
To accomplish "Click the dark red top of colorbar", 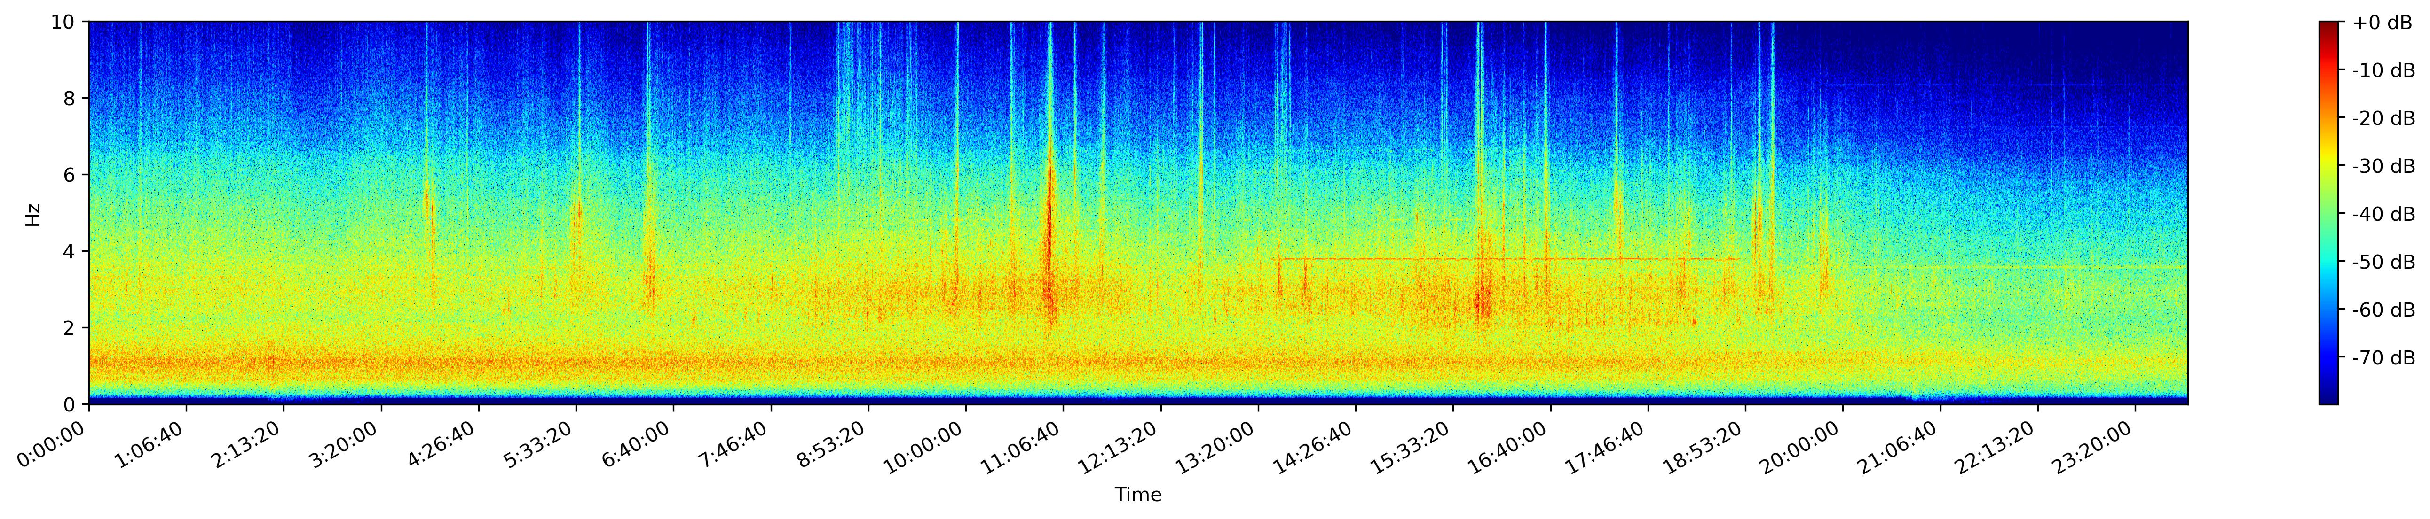I will [x=2329, y=25].
